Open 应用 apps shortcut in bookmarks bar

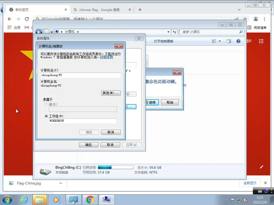[14, 27]
